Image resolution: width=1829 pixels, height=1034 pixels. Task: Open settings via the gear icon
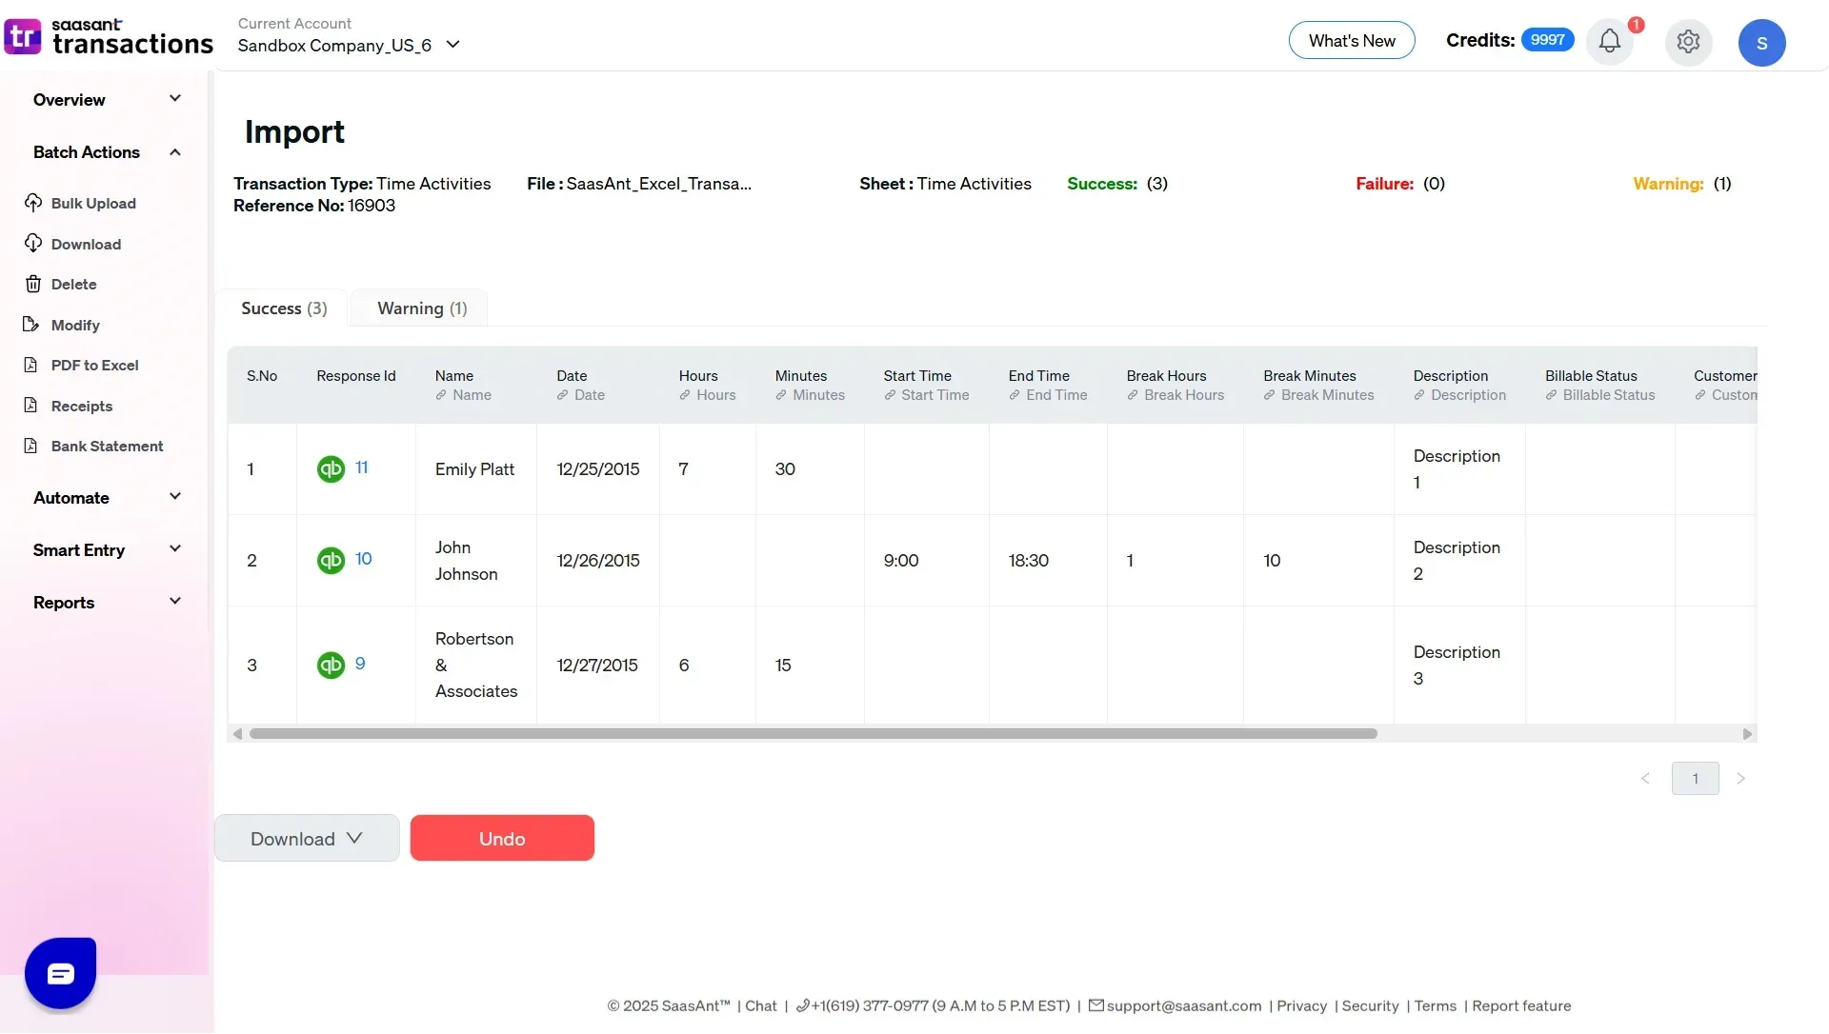click(x=1688, y=42)
